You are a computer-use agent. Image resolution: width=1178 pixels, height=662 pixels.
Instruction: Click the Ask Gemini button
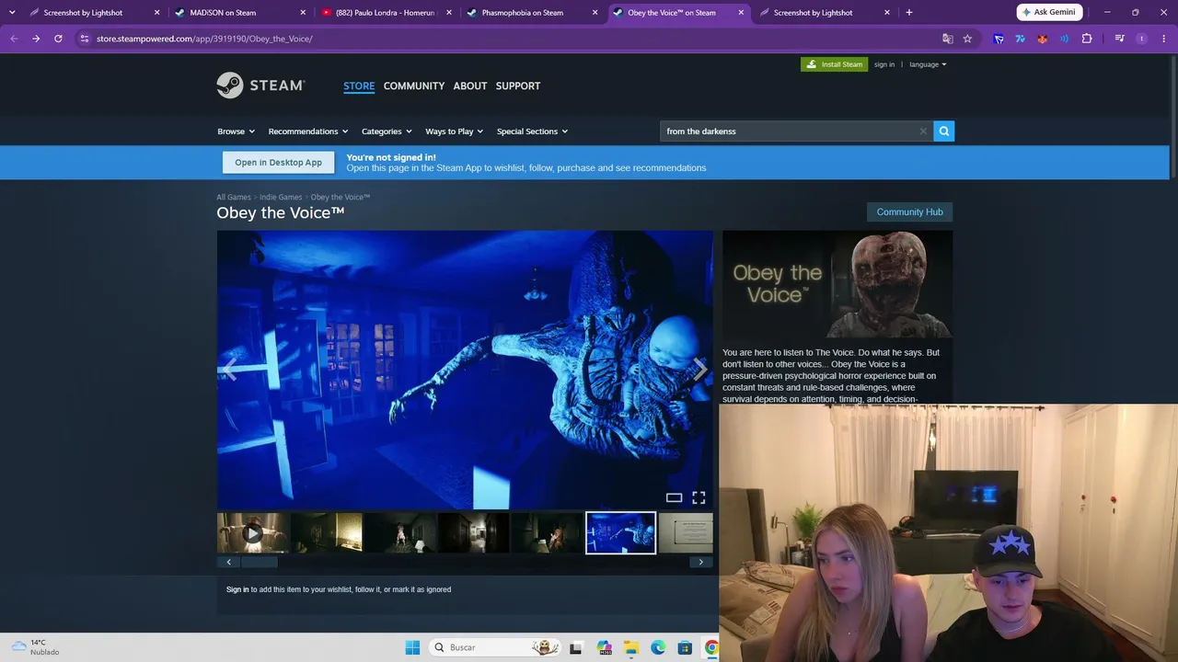point(1049,13)
